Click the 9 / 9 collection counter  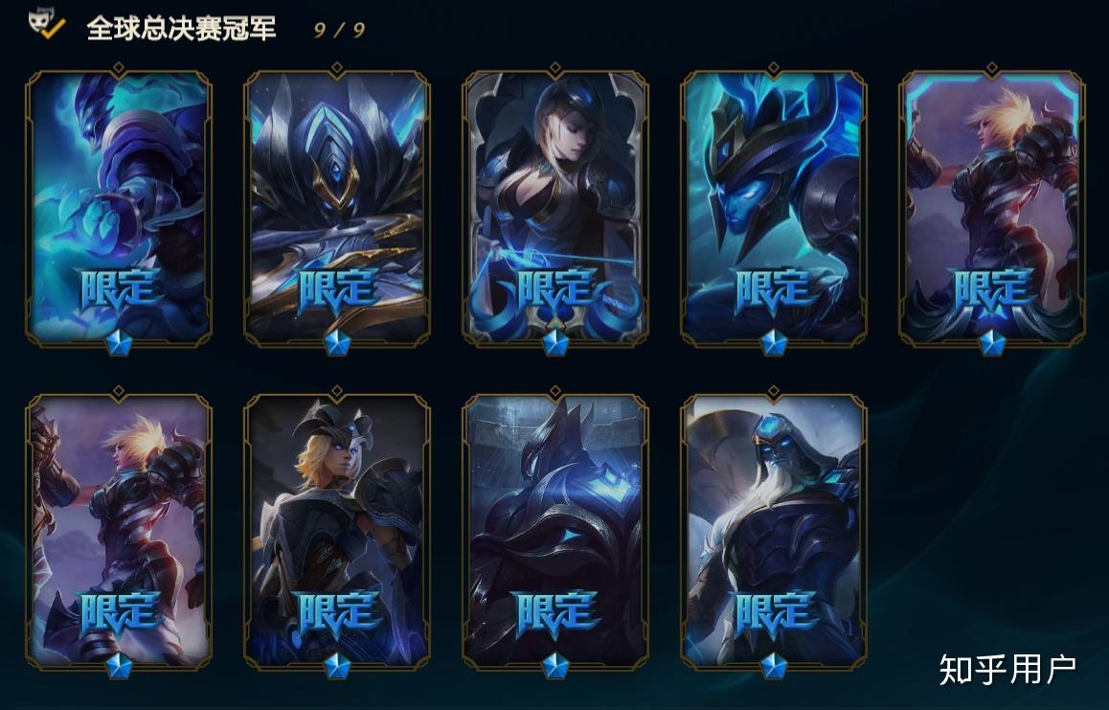tap(339, 30)
